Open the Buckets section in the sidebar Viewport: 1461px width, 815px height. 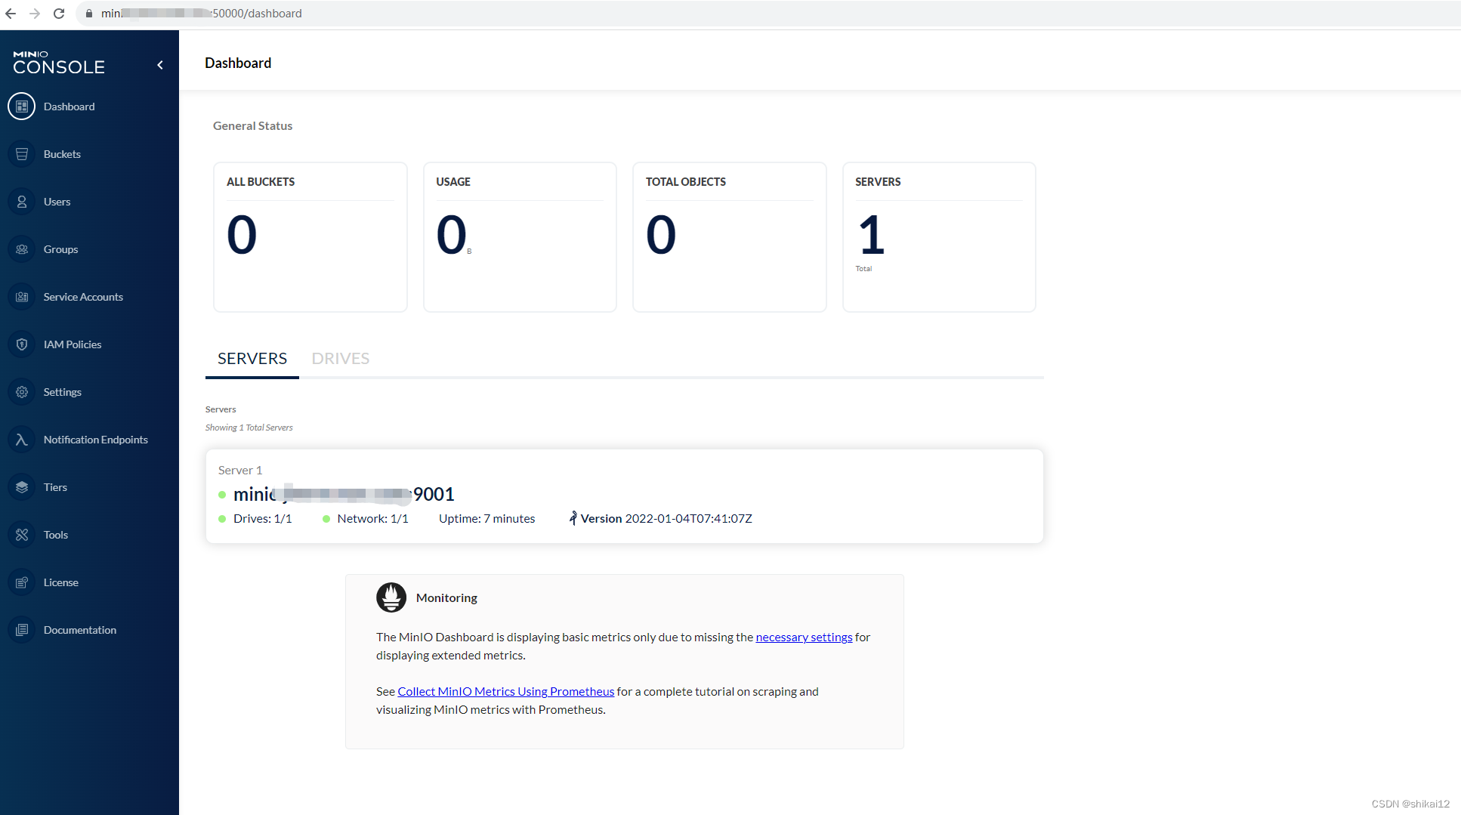[x=62, y=153]
